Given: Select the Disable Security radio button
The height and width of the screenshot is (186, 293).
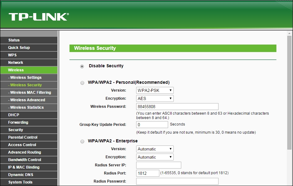Looking at the screenshot, I should [82, 66].
